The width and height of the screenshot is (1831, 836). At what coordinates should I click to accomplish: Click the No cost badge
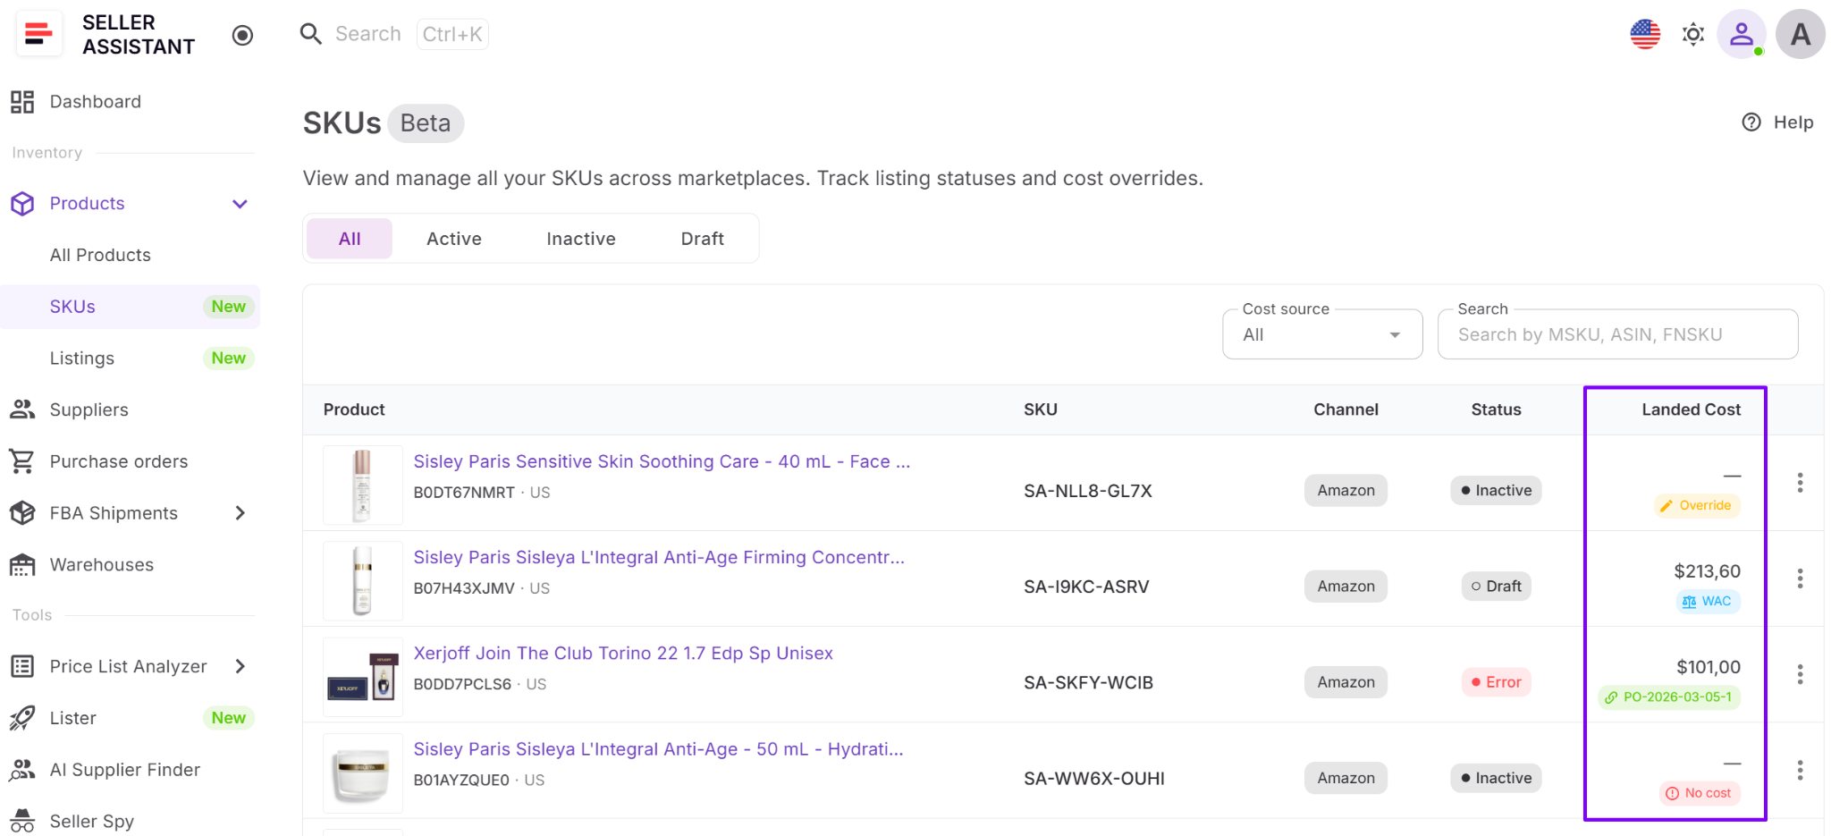(x=1699, y=793)
